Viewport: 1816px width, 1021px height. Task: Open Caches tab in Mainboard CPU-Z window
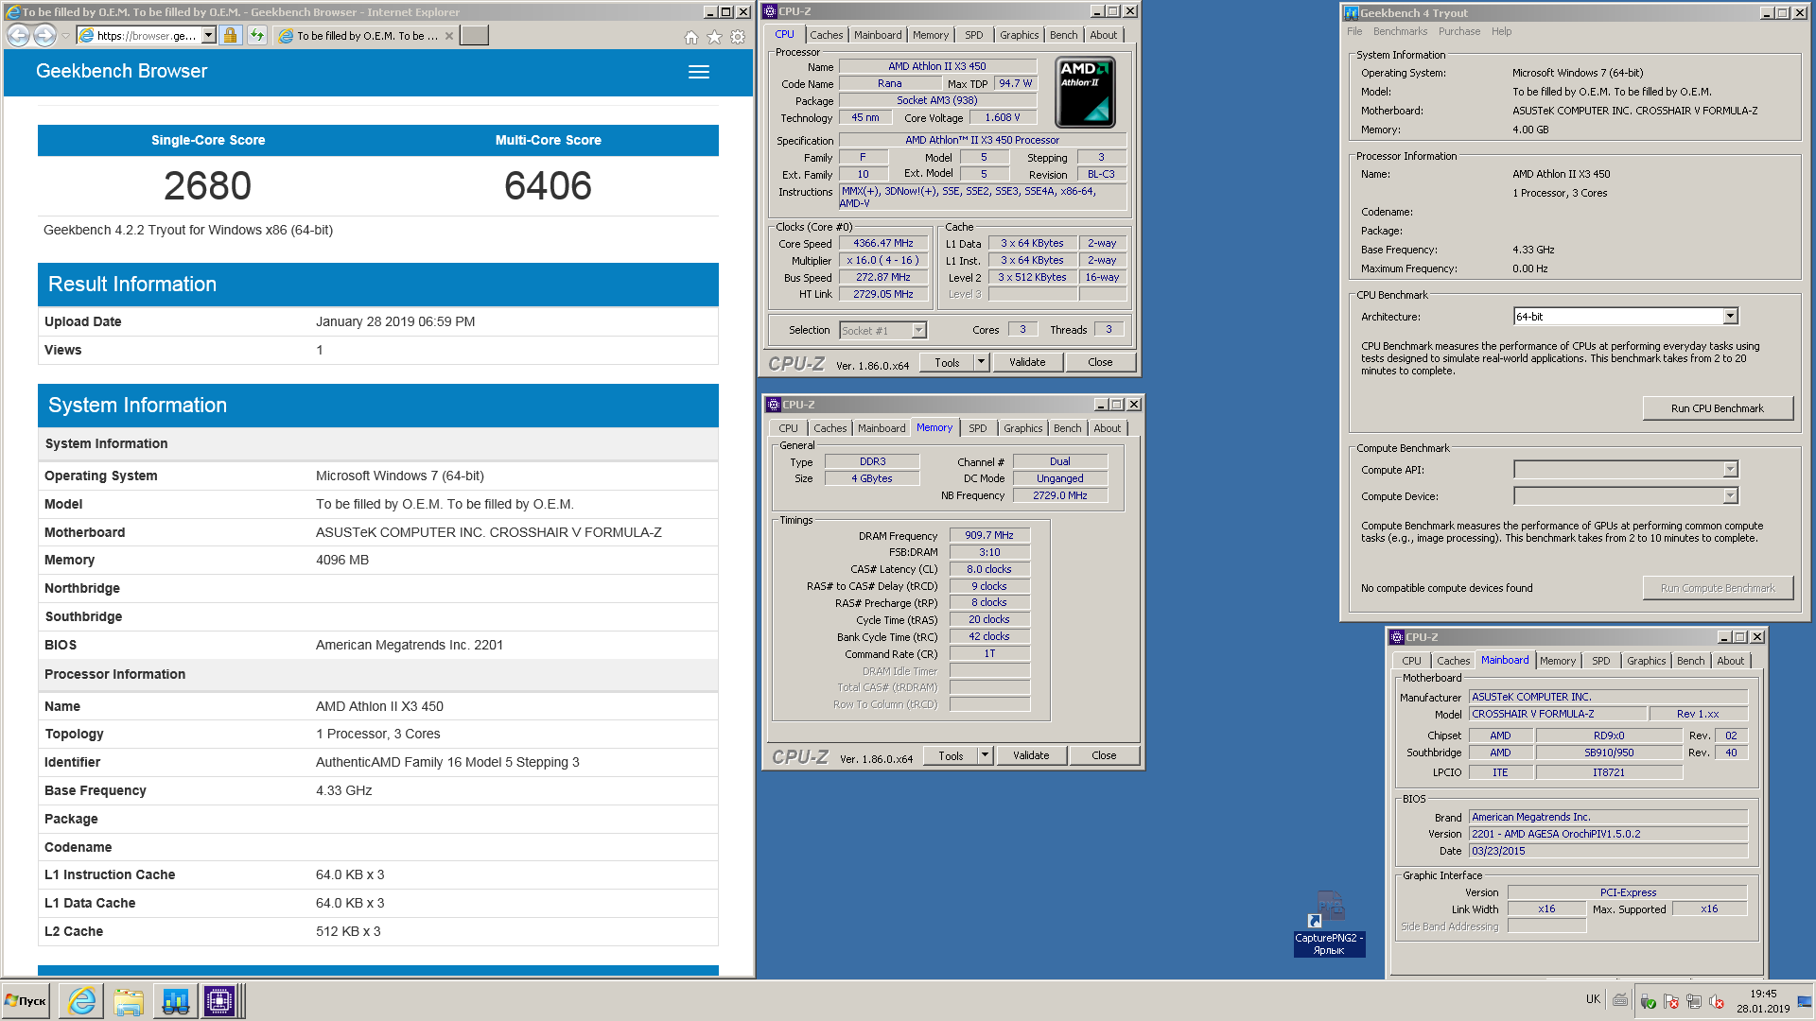pyautogui.click(x=1453, y=661)
